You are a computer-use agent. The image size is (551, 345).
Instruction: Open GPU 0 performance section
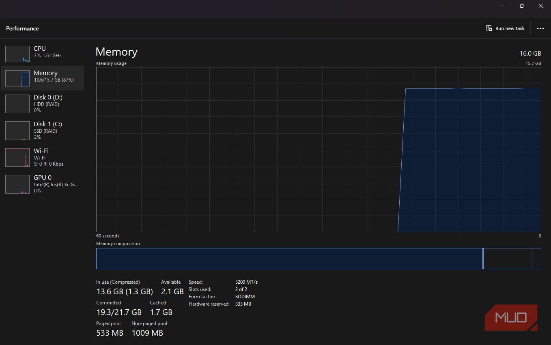coord(43,184)
